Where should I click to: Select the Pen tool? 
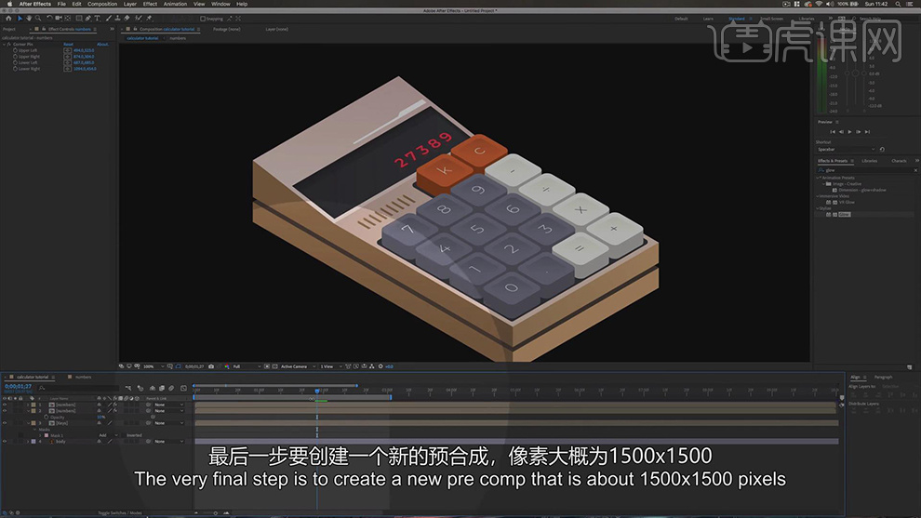point(88,19)
